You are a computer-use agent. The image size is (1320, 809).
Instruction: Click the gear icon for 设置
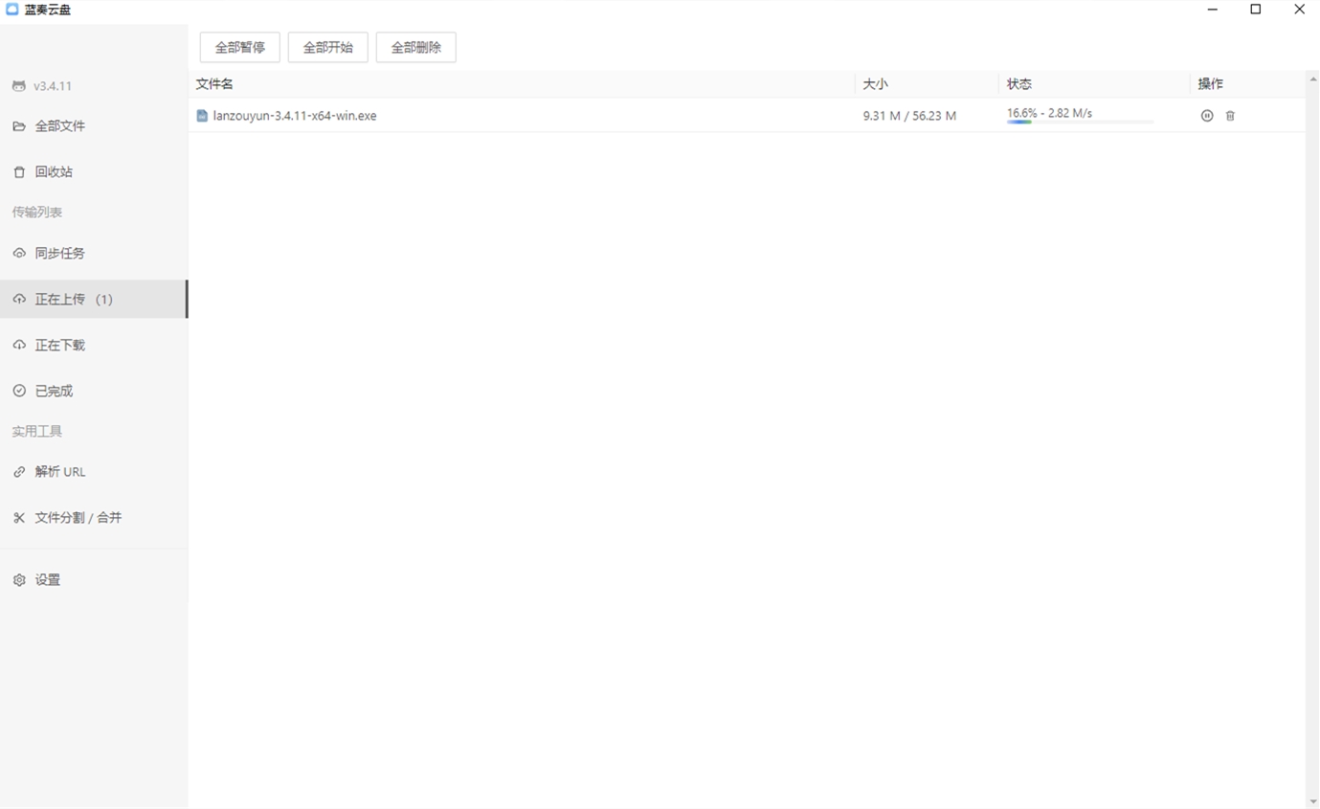tap(19, 580)
